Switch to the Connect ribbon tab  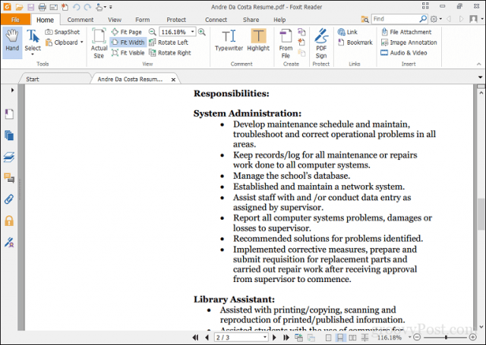click(216, 20)
